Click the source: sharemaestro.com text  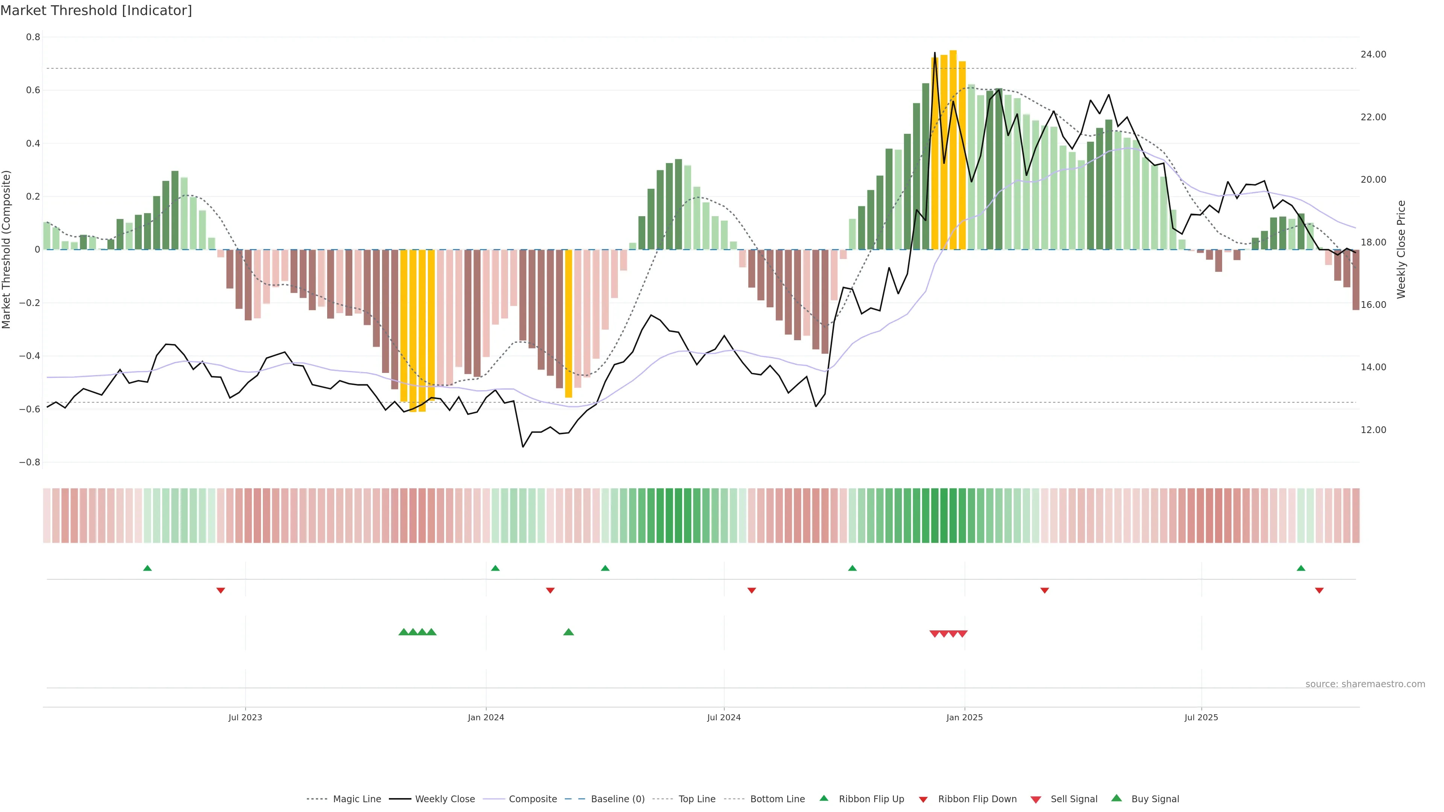point(1365,684)
